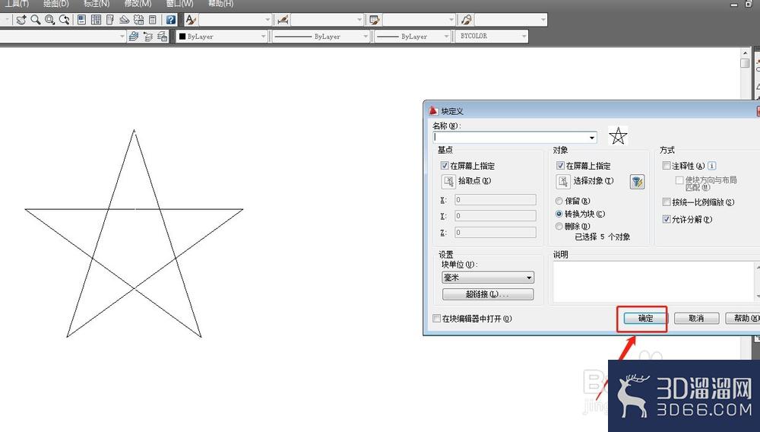Show the Tool Palettes window icon

click(110, 20)
